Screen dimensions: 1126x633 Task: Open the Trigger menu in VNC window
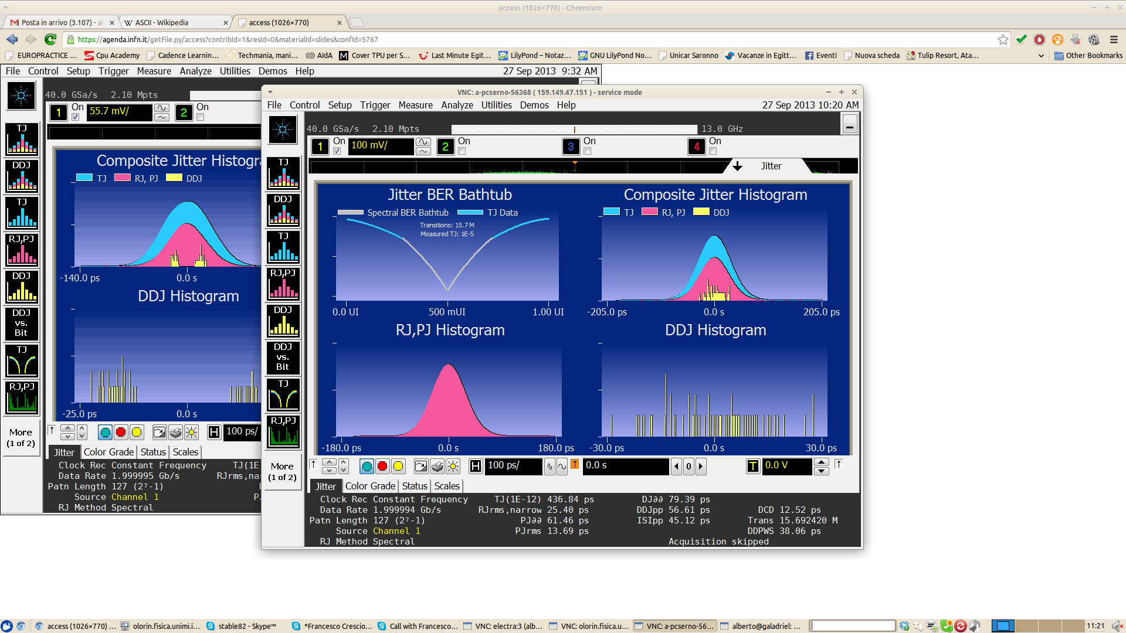click(375, 105)
